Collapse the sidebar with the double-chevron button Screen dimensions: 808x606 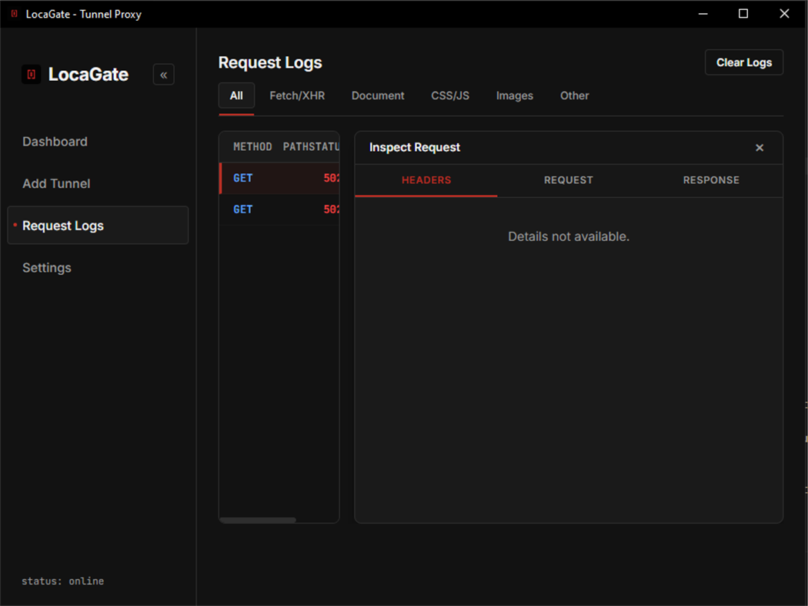point(163,75)
